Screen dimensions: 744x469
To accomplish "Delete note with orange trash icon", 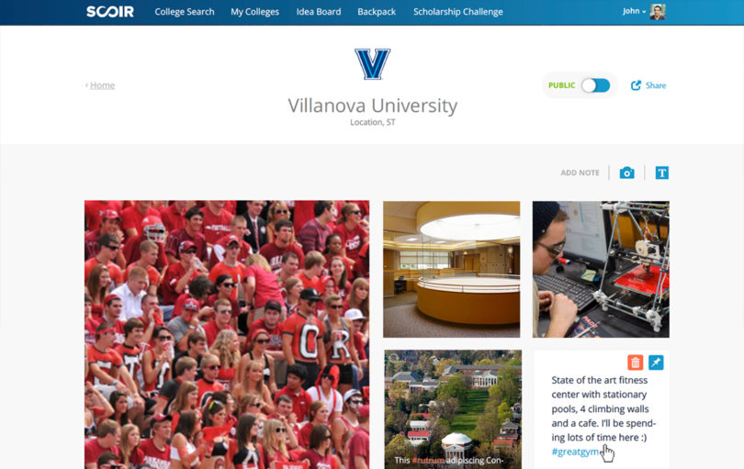I will point(635,363).
